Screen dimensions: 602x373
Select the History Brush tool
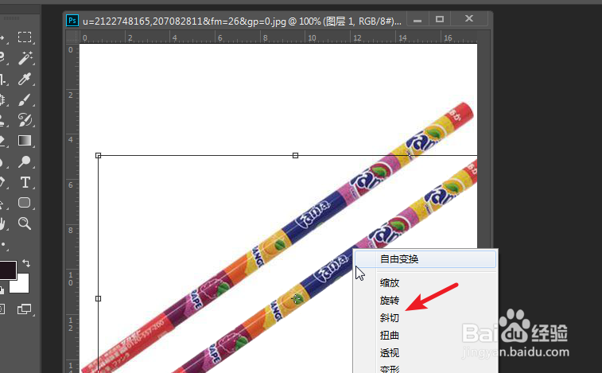[25, 120]
